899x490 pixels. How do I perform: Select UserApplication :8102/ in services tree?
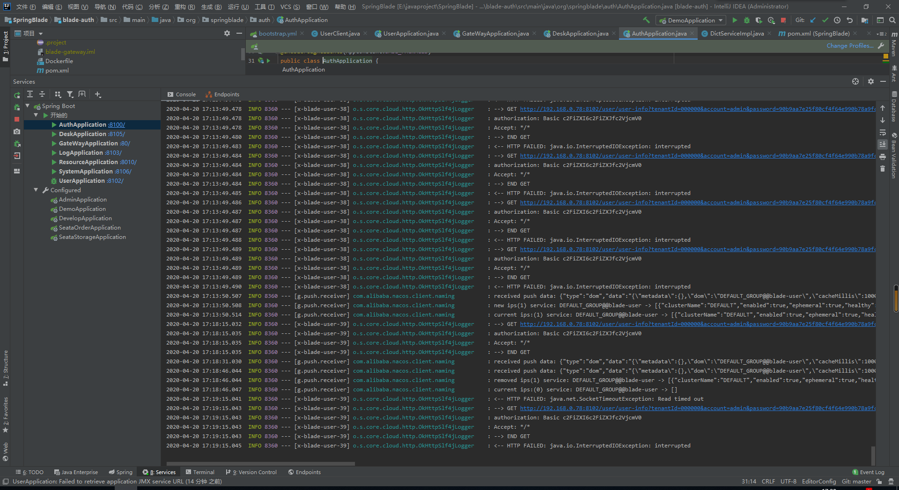click(x=91, y=180)
